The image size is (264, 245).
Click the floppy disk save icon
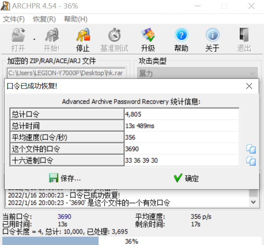click(x=54, y=178)
